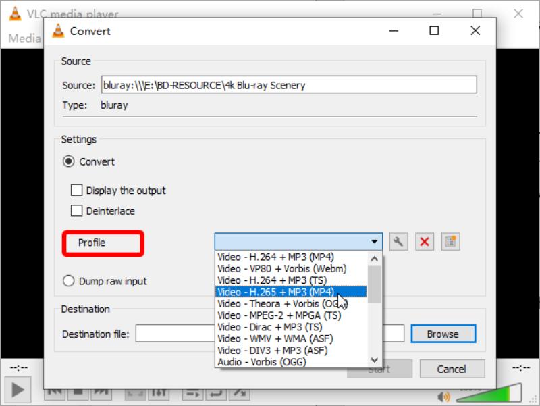Click the Browse button
The image size is (540, 406).
pyautogui.click(x=443, y=334)
